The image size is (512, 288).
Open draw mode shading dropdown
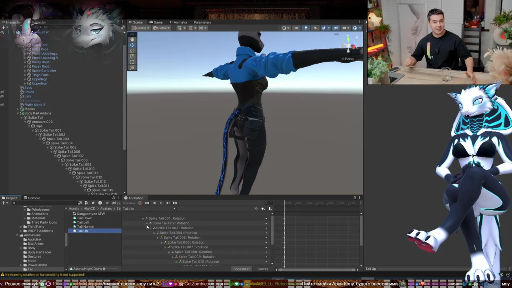pyautogui.click(x=285, y=28)
